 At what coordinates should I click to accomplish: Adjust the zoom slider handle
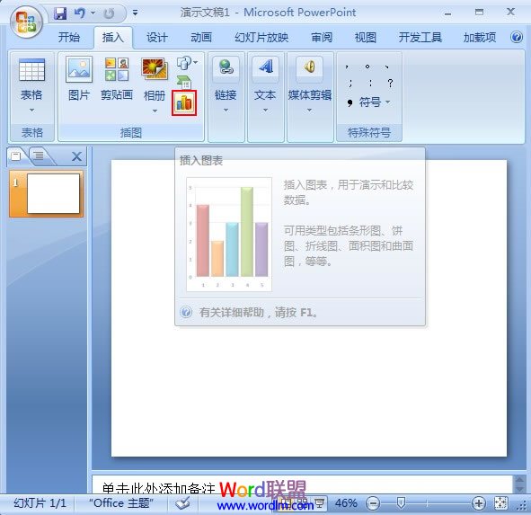pos(401,502)
